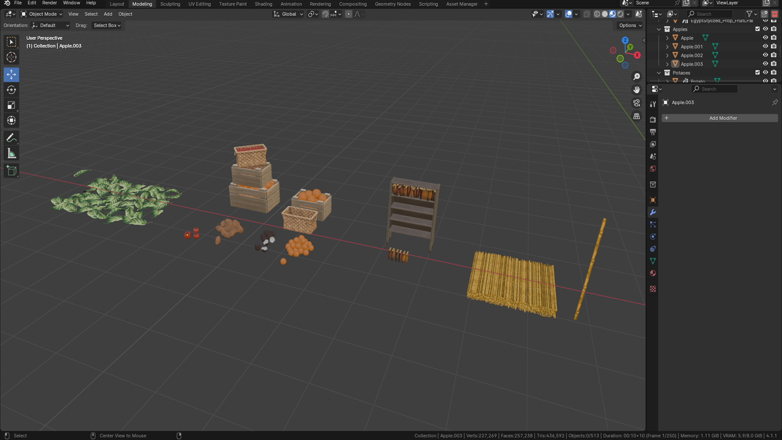Screen dimensions: 782x440
Task: Open the Particles properties tab
Action: tap(653, 225)
